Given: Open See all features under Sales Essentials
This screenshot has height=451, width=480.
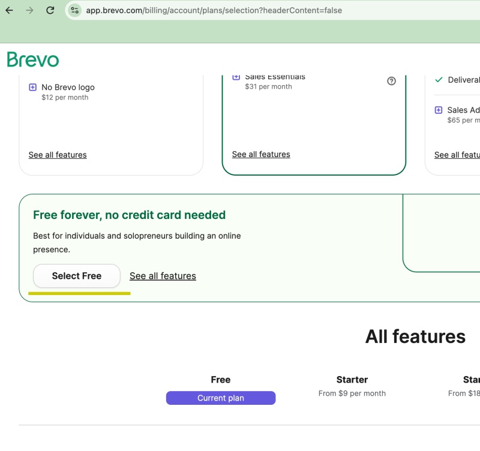Looking at the screenshot, I should 261,154.
